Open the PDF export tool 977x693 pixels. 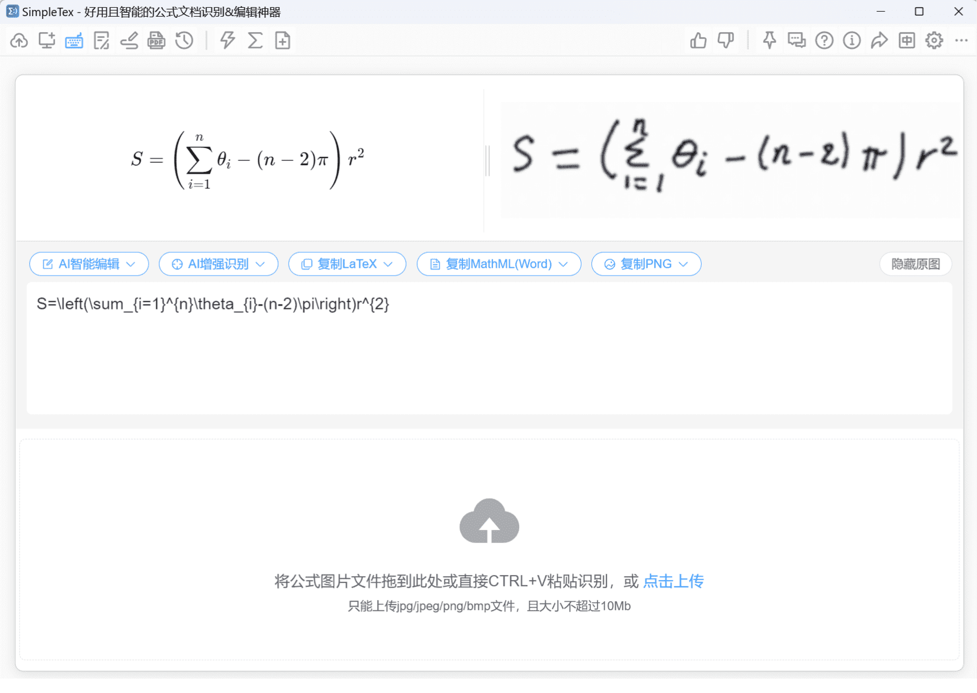156,40
